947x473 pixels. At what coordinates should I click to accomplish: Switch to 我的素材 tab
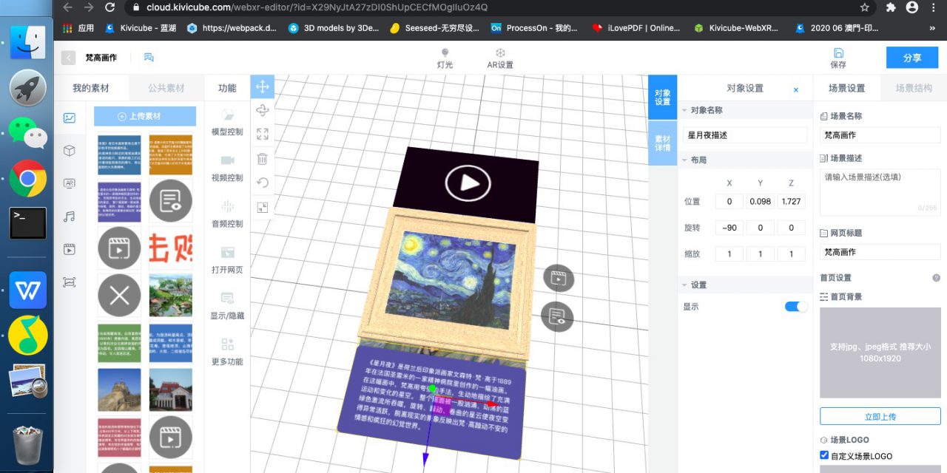click(x=91, y=88)
